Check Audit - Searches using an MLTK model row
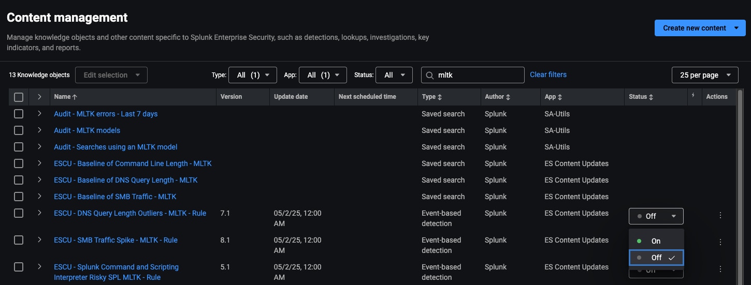The height and width of the screenshot is (285, 751). coord(19,147)
